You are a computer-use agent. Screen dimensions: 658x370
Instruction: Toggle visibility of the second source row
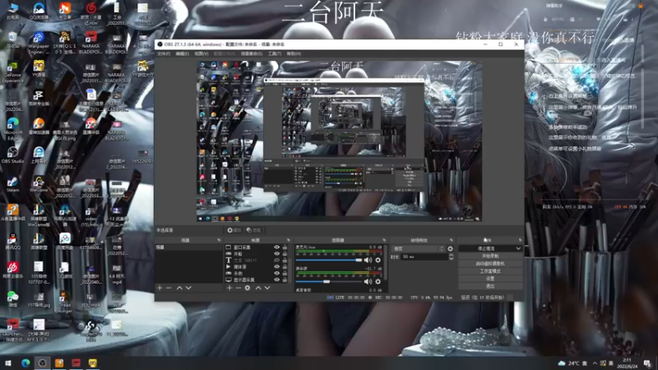coord(276,254)
